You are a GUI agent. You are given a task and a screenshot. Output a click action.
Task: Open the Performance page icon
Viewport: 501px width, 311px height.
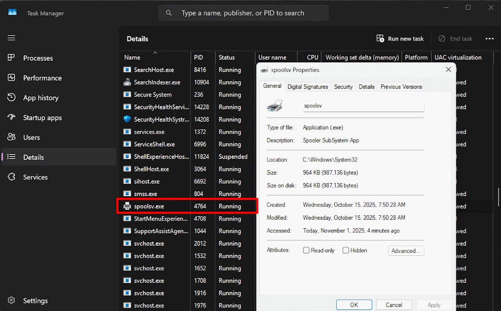click(x=12, y=78)
